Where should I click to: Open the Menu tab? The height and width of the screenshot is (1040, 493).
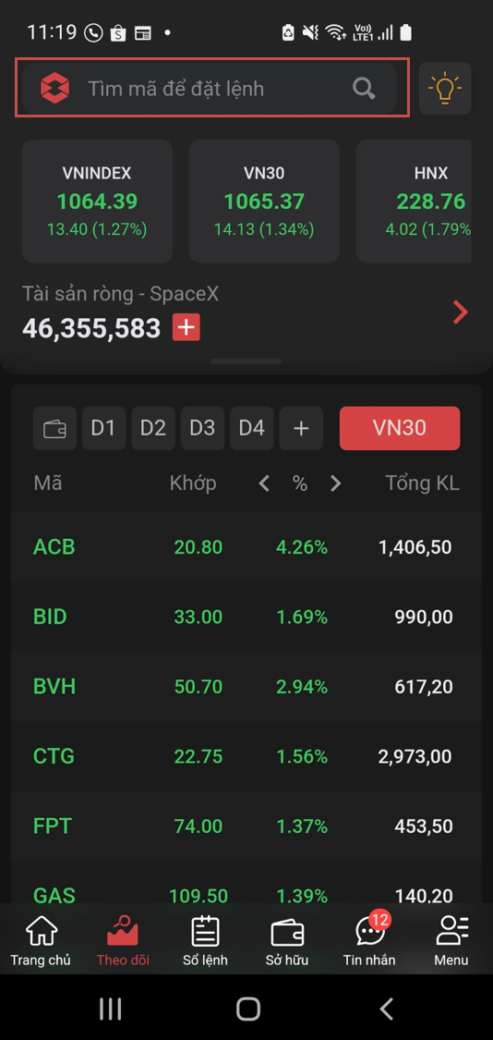[451, 941]
